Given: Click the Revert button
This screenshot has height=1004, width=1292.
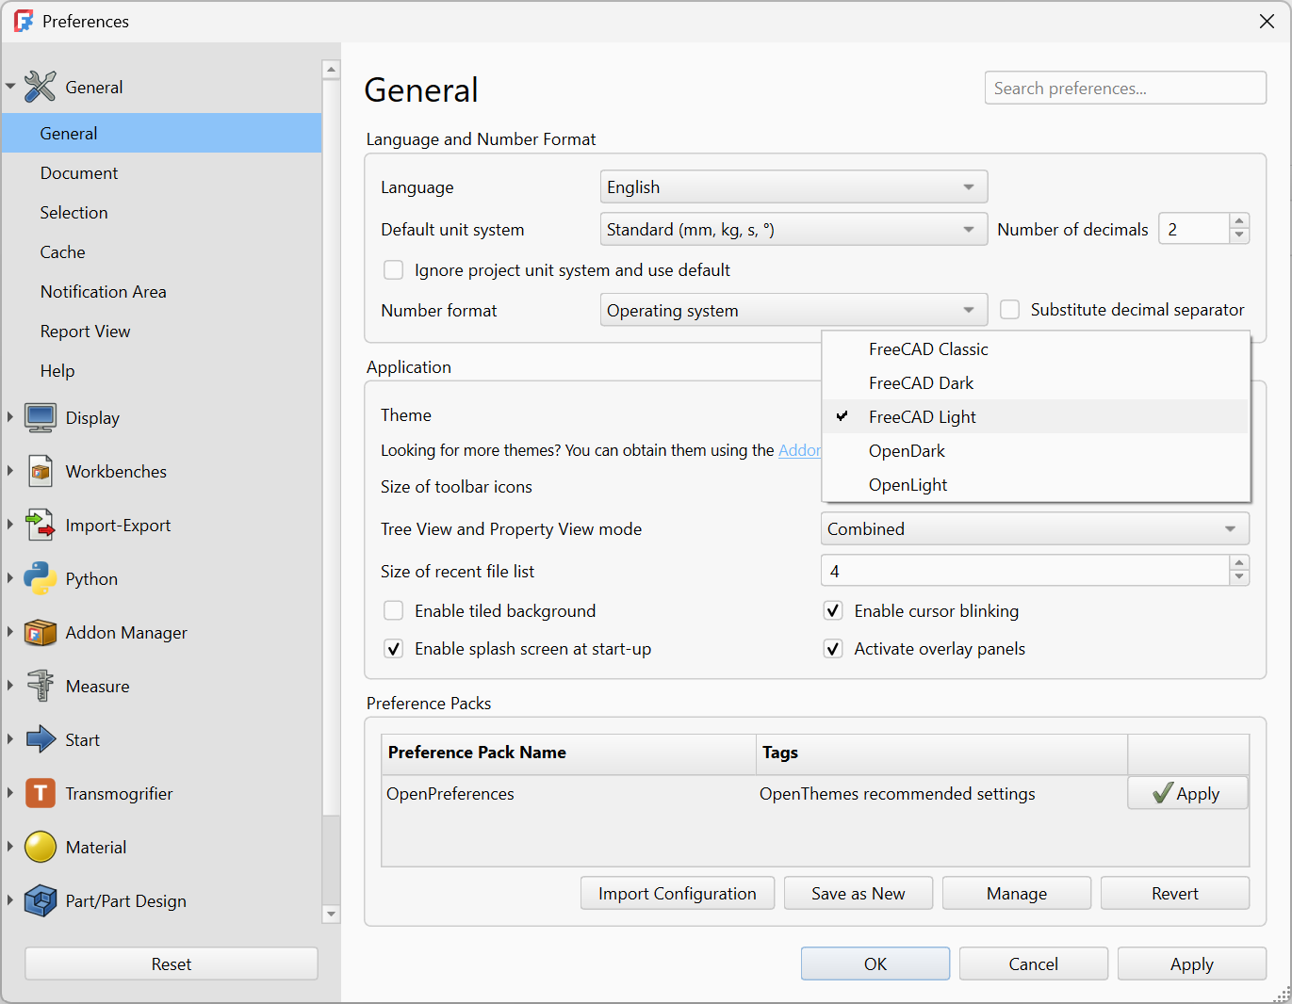Looking at the screenshot, I should 1175,894.
